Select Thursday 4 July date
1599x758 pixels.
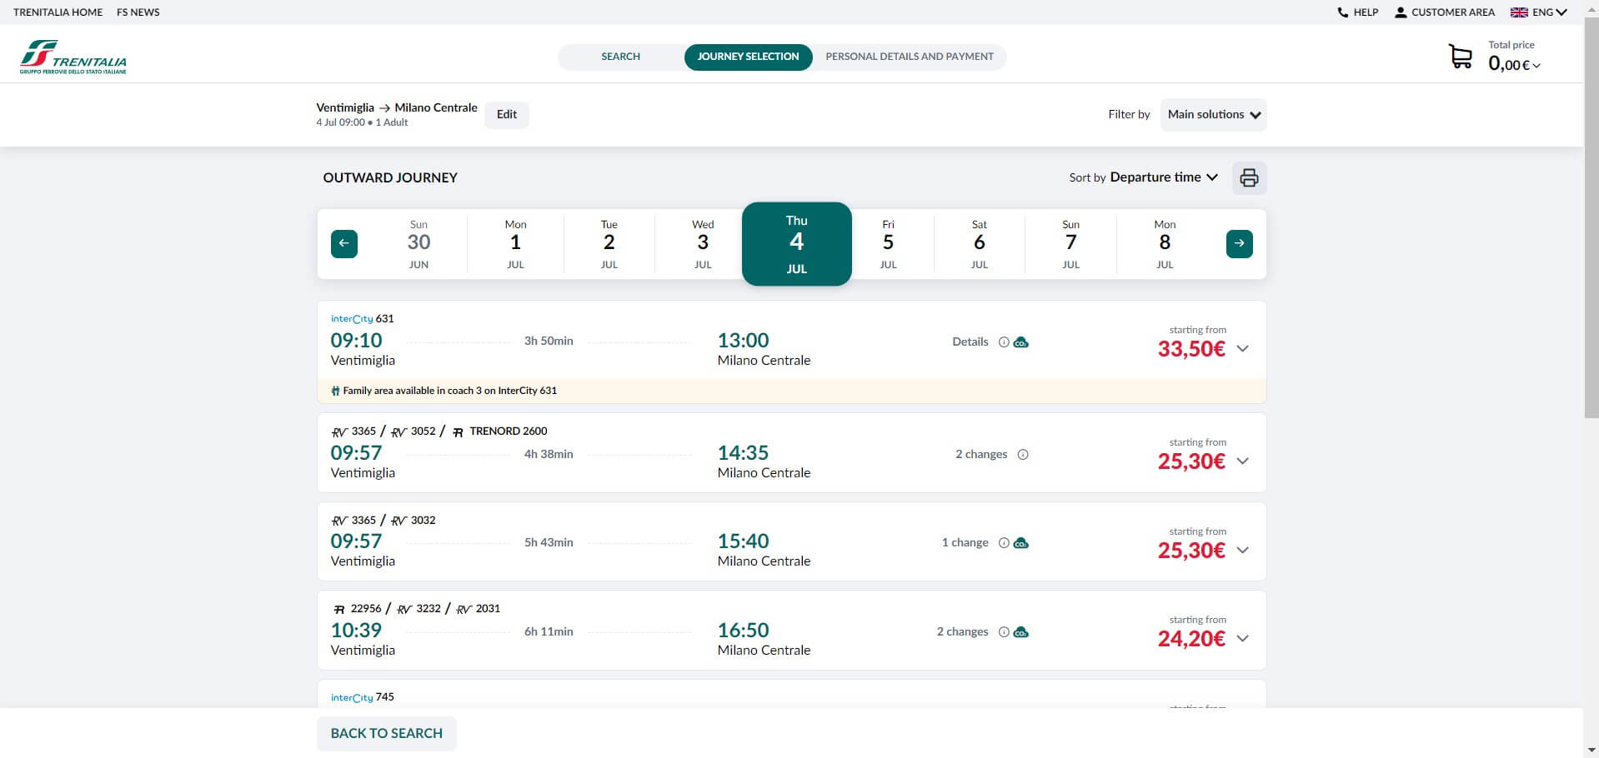[797, 244]
